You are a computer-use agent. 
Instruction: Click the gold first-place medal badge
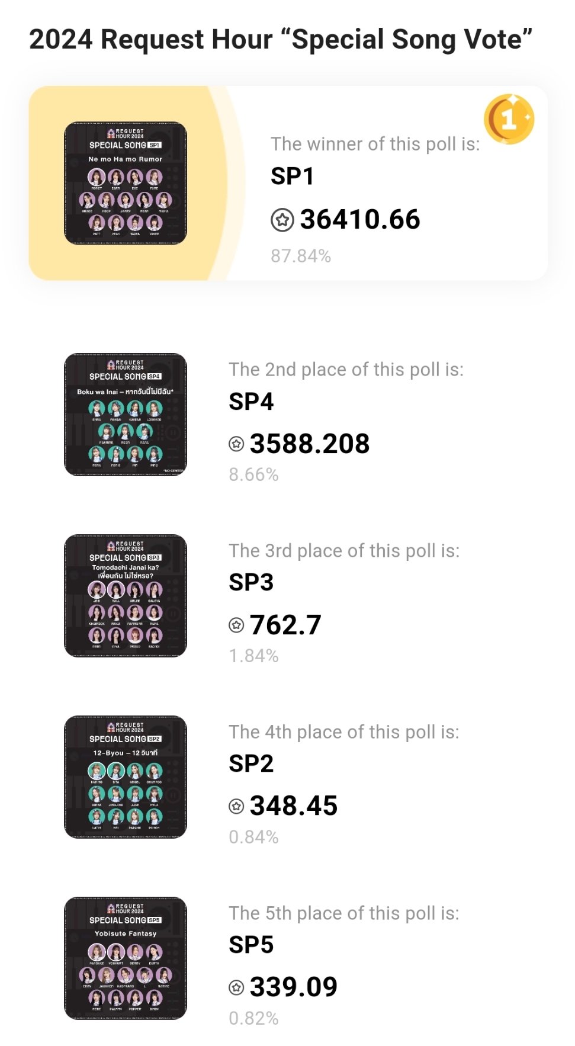pyautogui.click(x=509, y=119)
